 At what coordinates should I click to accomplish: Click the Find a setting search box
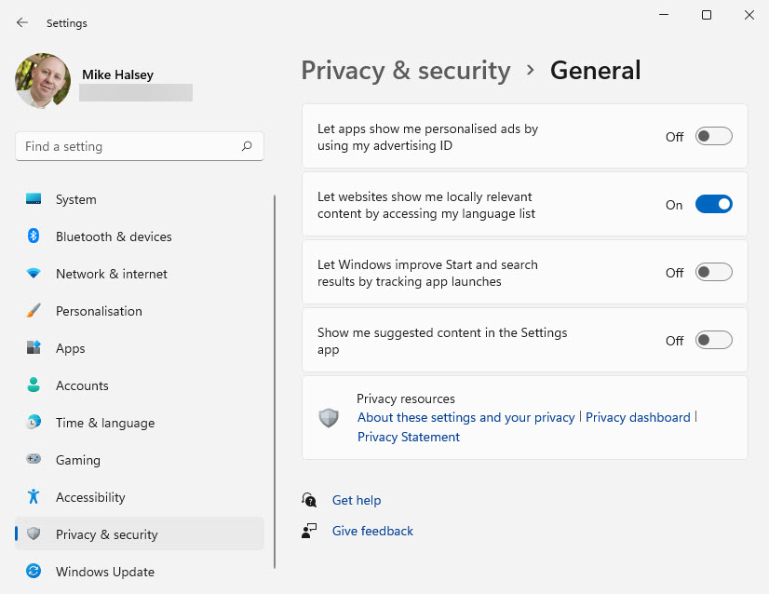[130, 146]
